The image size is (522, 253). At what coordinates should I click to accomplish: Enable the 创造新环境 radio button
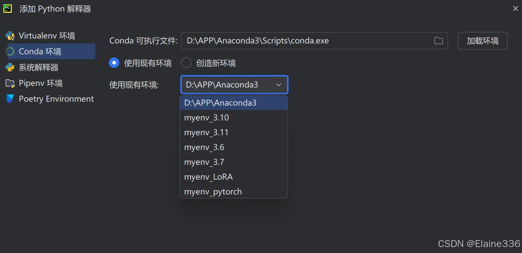coord(186,63)
